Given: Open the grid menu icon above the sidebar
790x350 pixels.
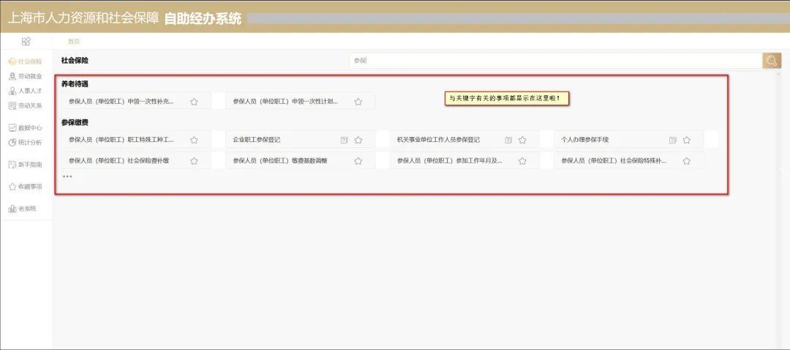Looking at the screenshot, I should tap(26, 42).
